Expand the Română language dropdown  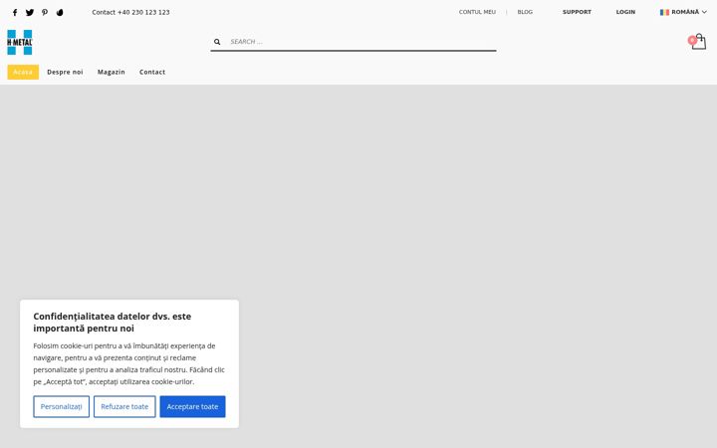[683, 12]
